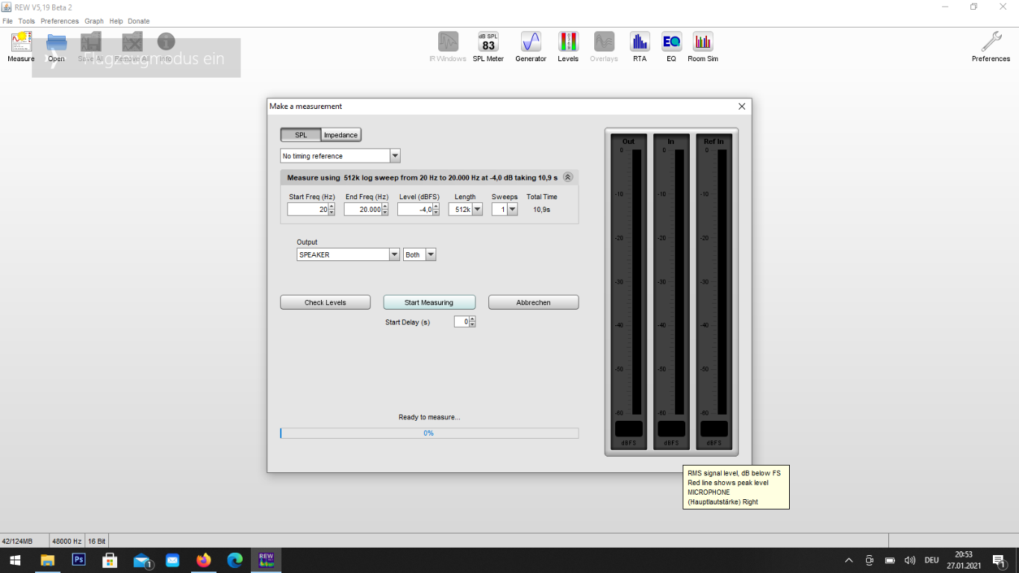1019x573 pixels.
Task: Click the measurement progress bar
Action: [429, 433]
